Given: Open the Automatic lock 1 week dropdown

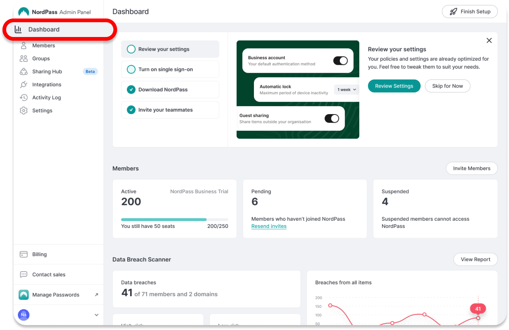Looking at the screenshot, I should click(347, 90).
